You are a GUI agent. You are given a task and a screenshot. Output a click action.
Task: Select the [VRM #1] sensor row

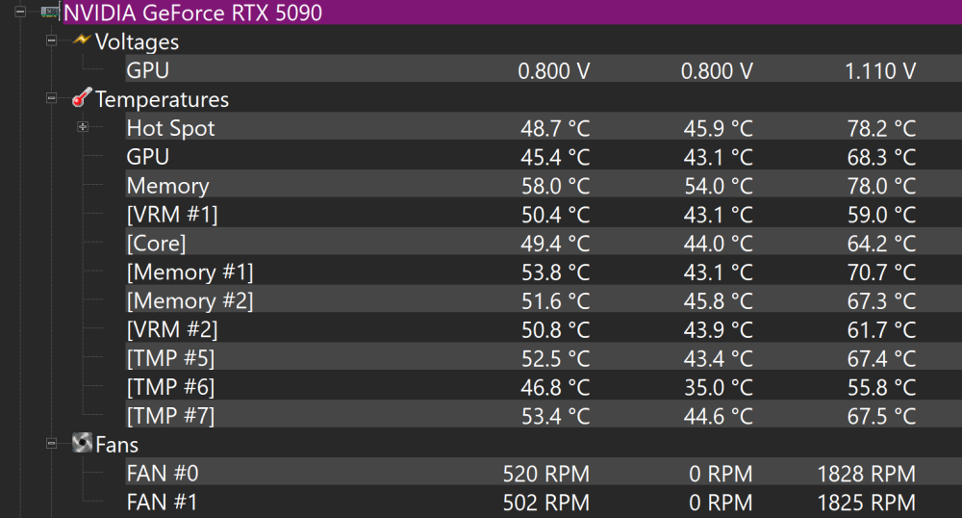544,213
